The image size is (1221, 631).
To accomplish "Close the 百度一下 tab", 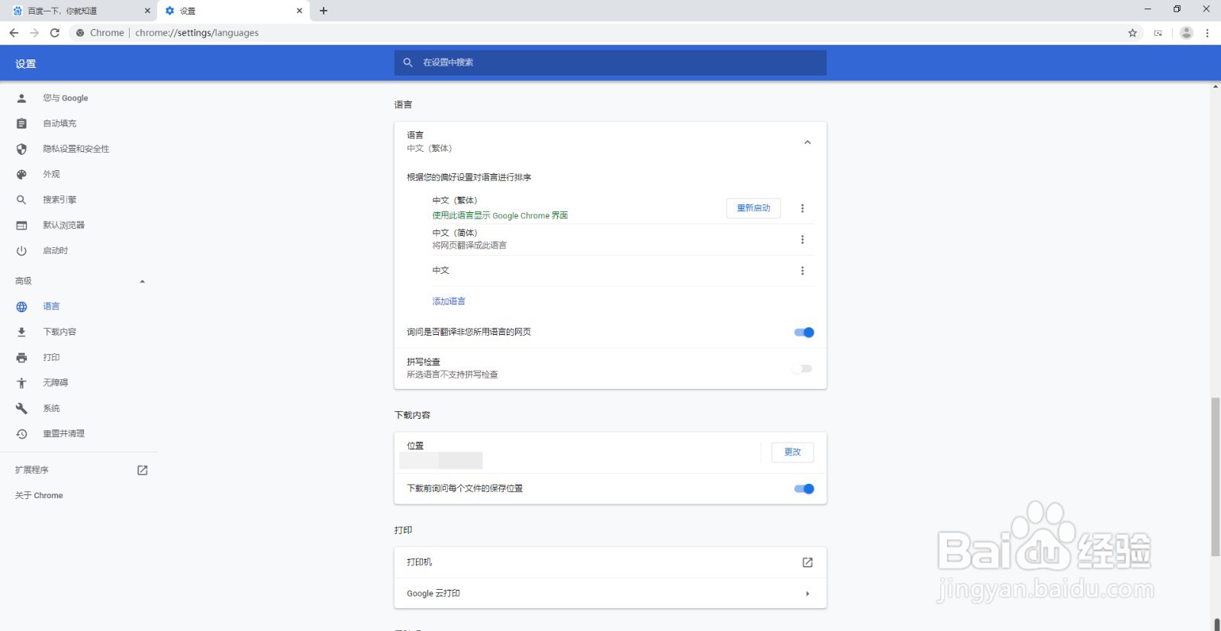I will pyautogui.click(x=147, y=11).
